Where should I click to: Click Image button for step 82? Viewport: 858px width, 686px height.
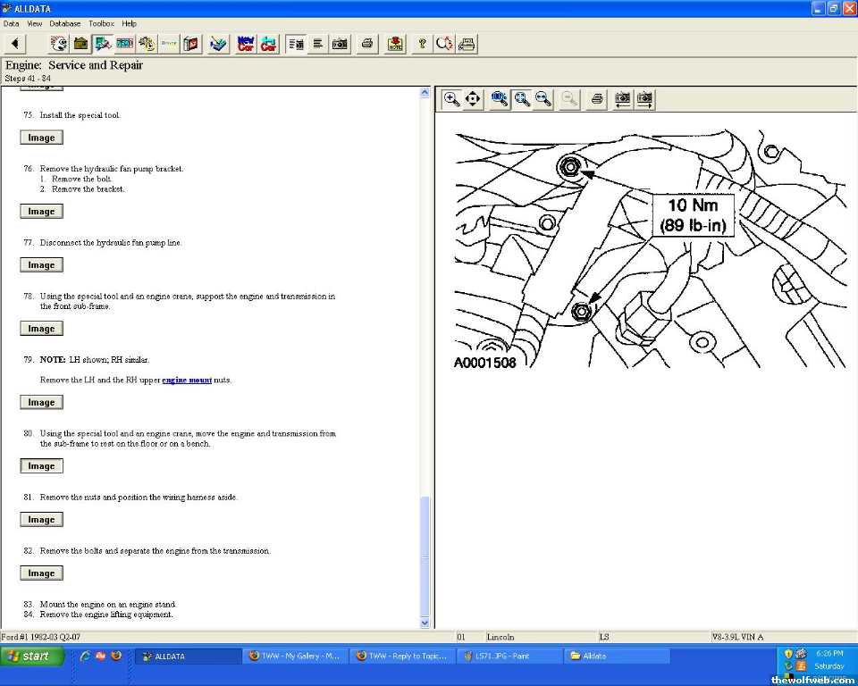41,573
